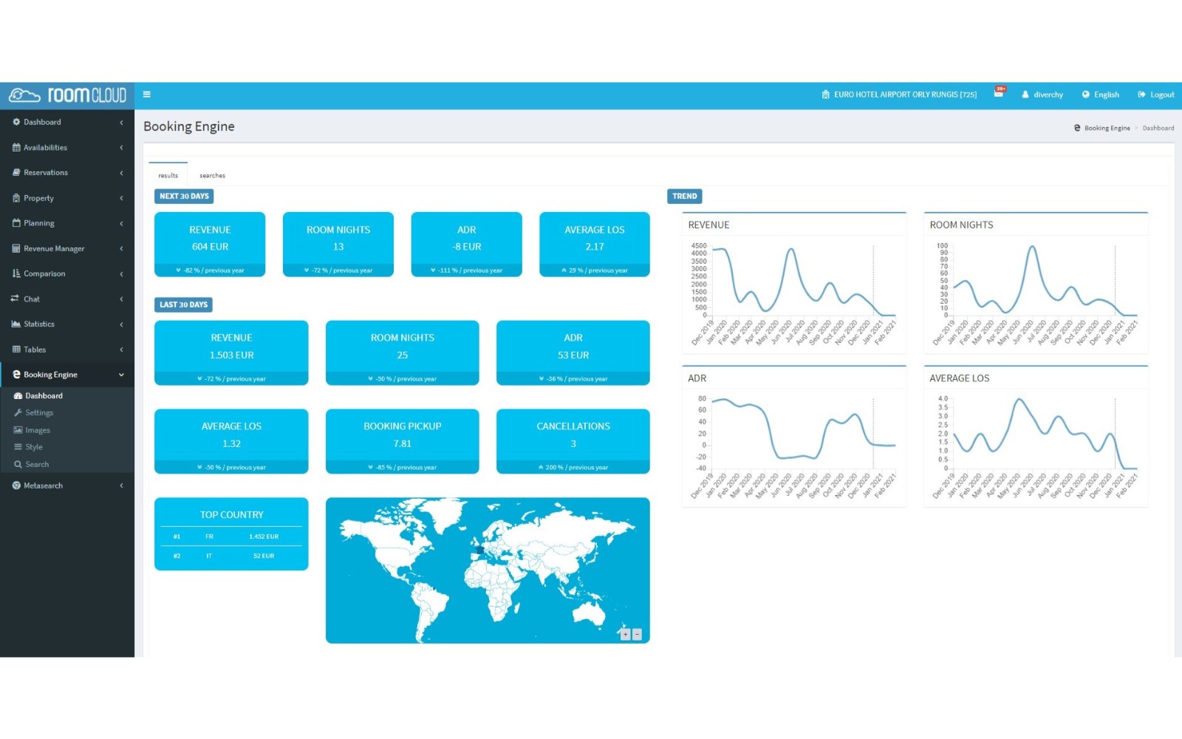The width and height of the screenshot is (1182, 739).
Task: Click the Revenue Manager calculator icon
Action: [16, 249]
